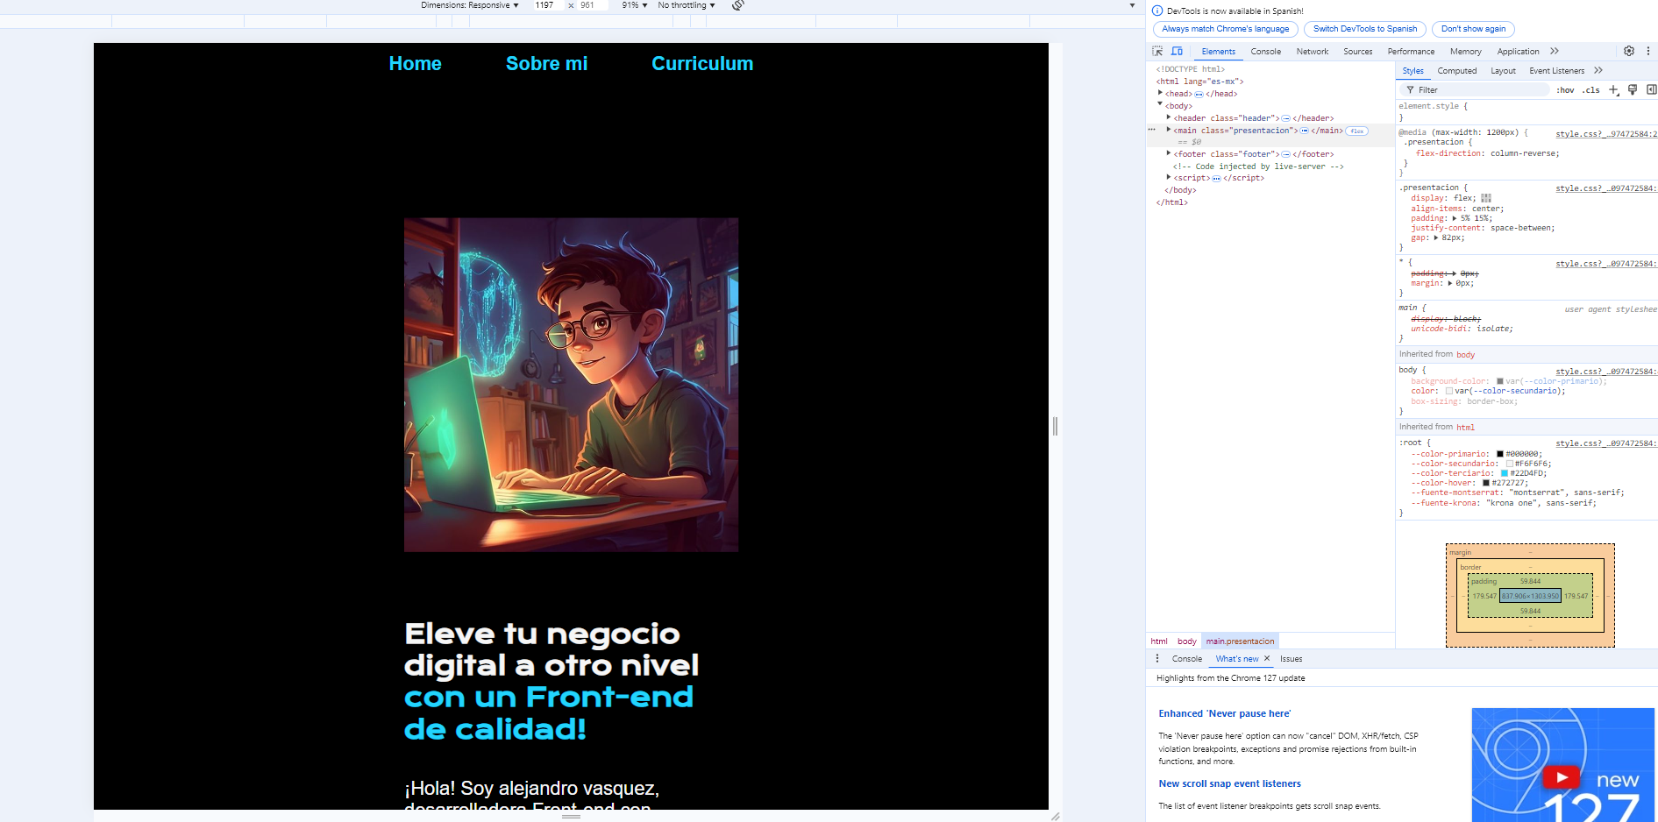Toggle the device toolbar icon

click(x=1177, y=52)
